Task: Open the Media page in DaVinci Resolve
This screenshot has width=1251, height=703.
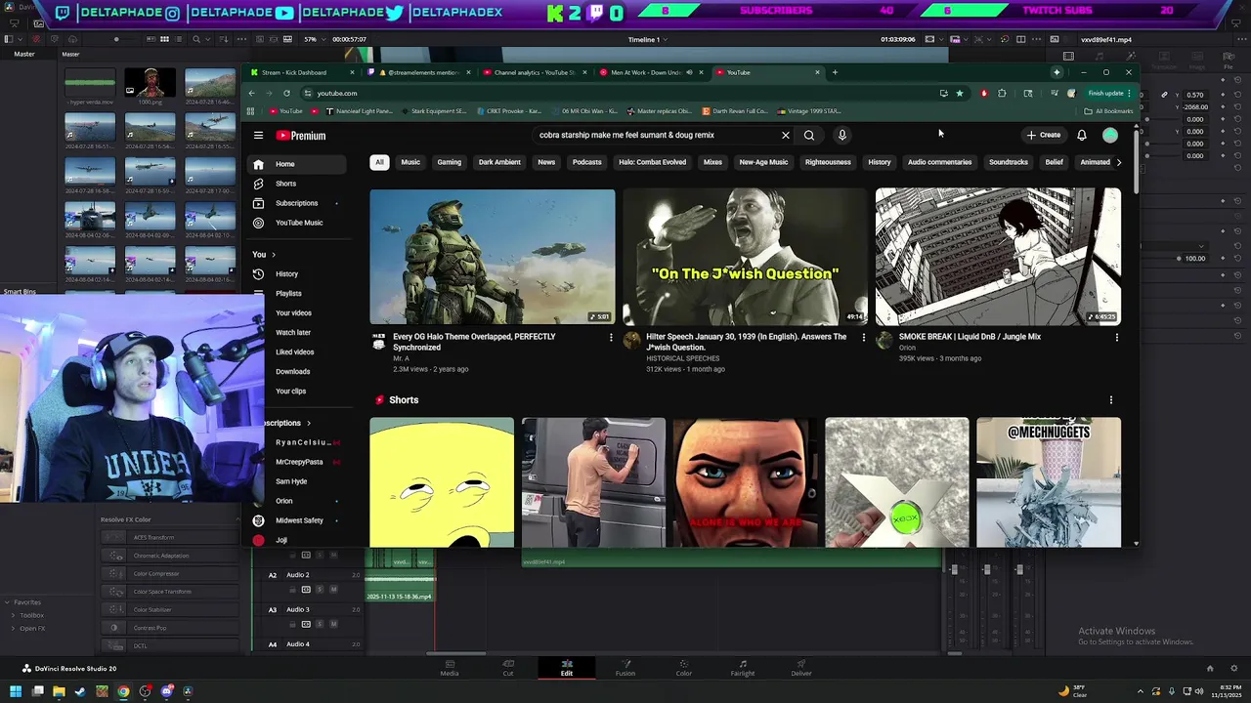Action: click(x=449, y=668)
